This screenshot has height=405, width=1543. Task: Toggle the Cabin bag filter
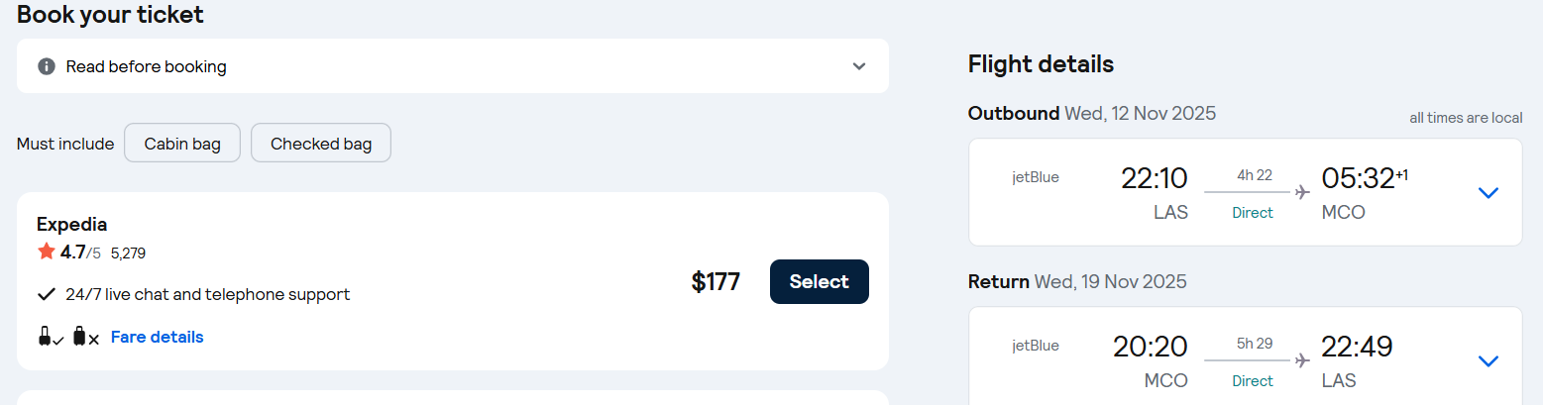(x=182, y=144)
